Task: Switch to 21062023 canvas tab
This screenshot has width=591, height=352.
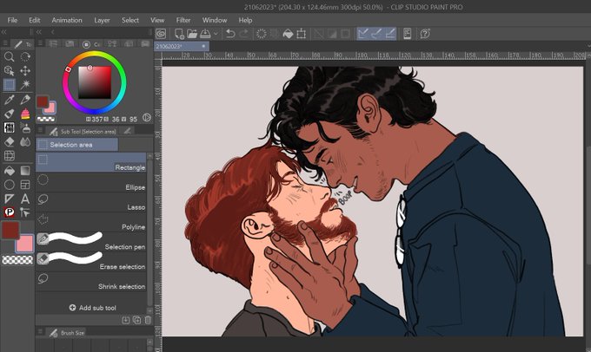Action: (182, 46)
